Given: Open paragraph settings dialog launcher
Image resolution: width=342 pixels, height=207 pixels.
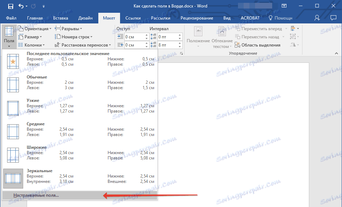Looking at the screenshot, I should [x=181, y=53].
